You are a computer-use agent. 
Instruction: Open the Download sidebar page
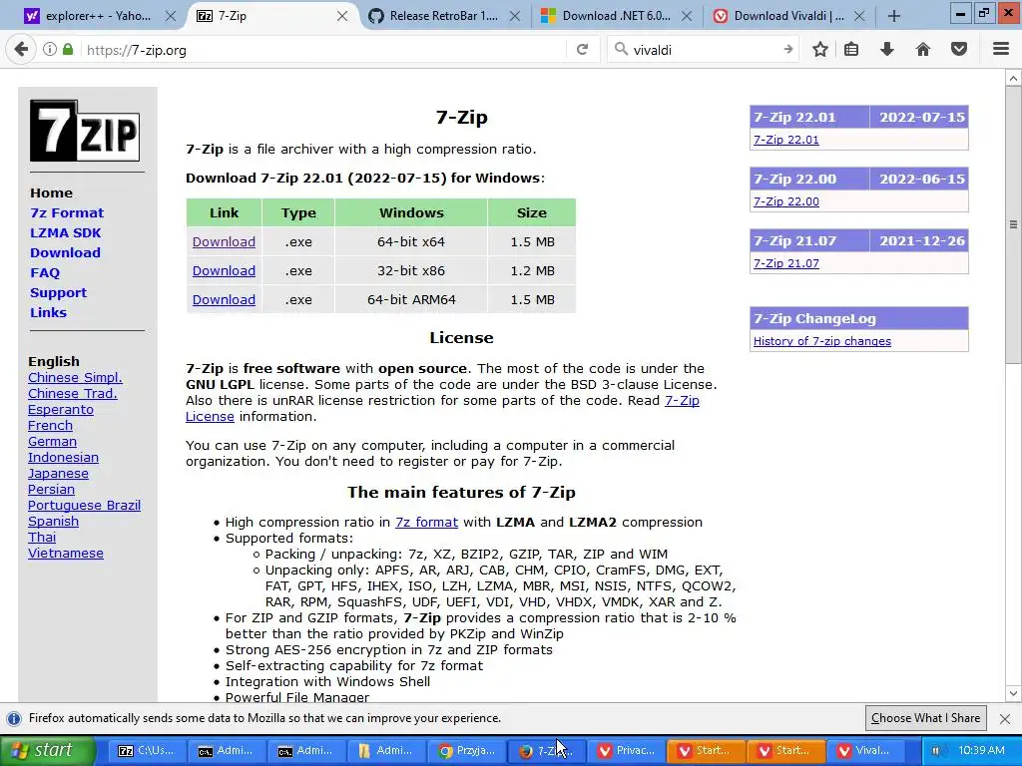[65, 252]
